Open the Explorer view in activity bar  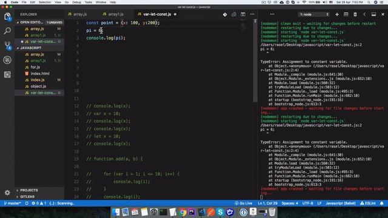coord(7,16)
